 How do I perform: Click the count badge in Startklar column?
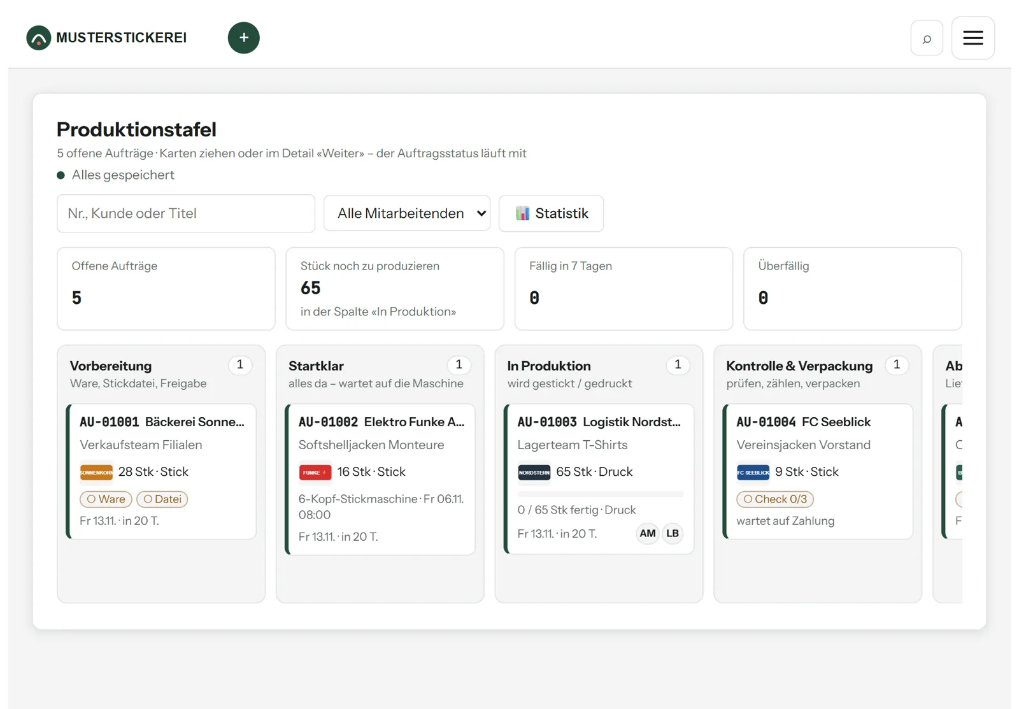459,365
